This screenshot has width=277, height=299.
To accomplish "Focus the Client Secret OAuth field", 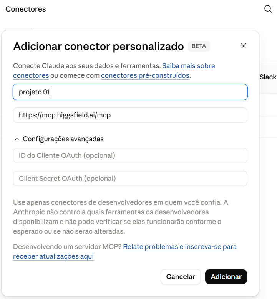I will tap(130, 179).
